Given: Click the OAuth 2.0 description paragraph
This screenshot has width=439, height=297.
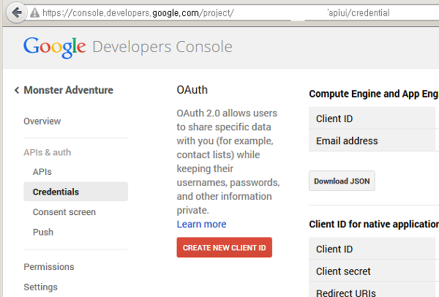Looking at the screenshot, I should [x=228, y=162].
